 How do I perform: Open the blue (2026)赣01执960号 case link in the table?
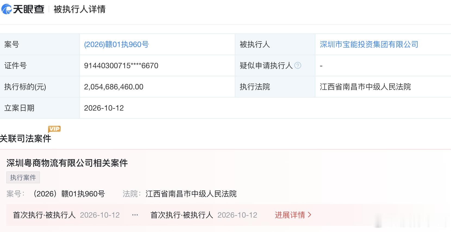tap(116, 44)
